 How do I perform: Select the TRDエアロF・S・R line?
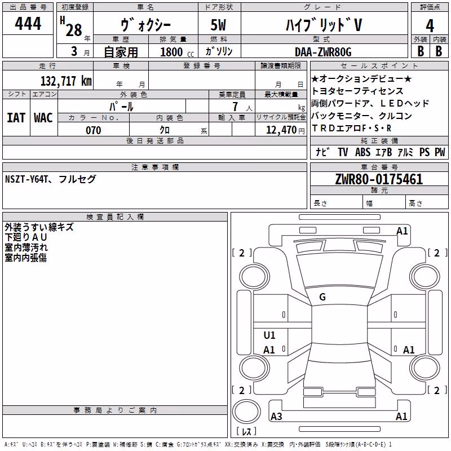pos(351,128)
